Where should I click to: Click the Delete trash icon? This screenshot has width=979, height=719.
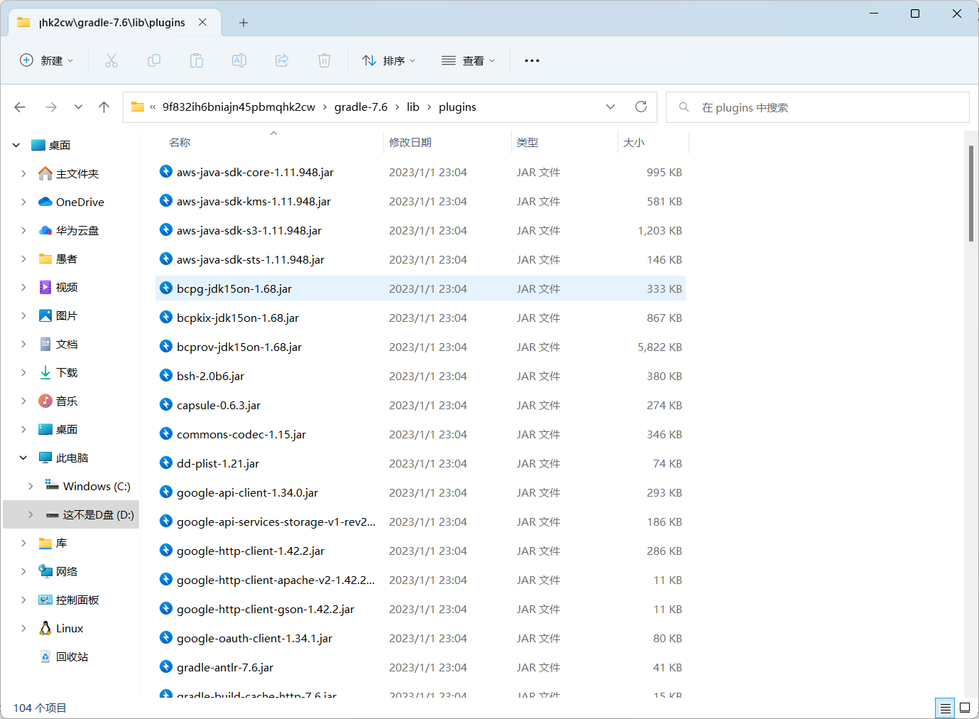324,60
